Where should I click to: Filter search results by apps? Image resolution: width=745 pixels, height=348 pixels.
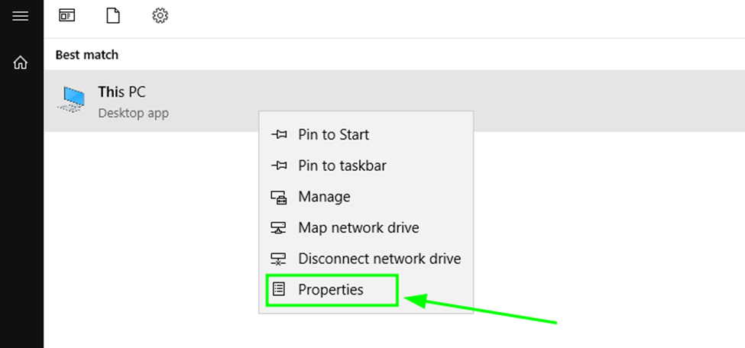click(x=67, y=15)
